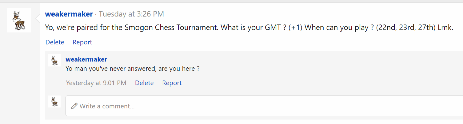
Task: Open the "Yesterday at 9:01 PM" timestamp
Action: click(96, 83)
